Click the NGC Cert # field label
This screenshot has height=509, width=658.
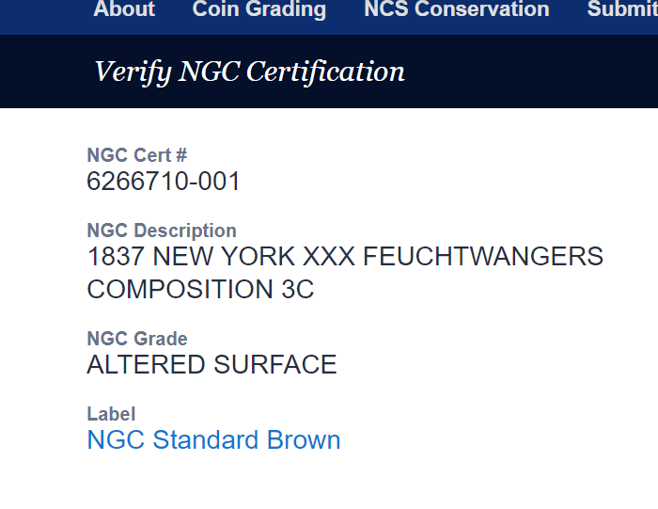136,155
